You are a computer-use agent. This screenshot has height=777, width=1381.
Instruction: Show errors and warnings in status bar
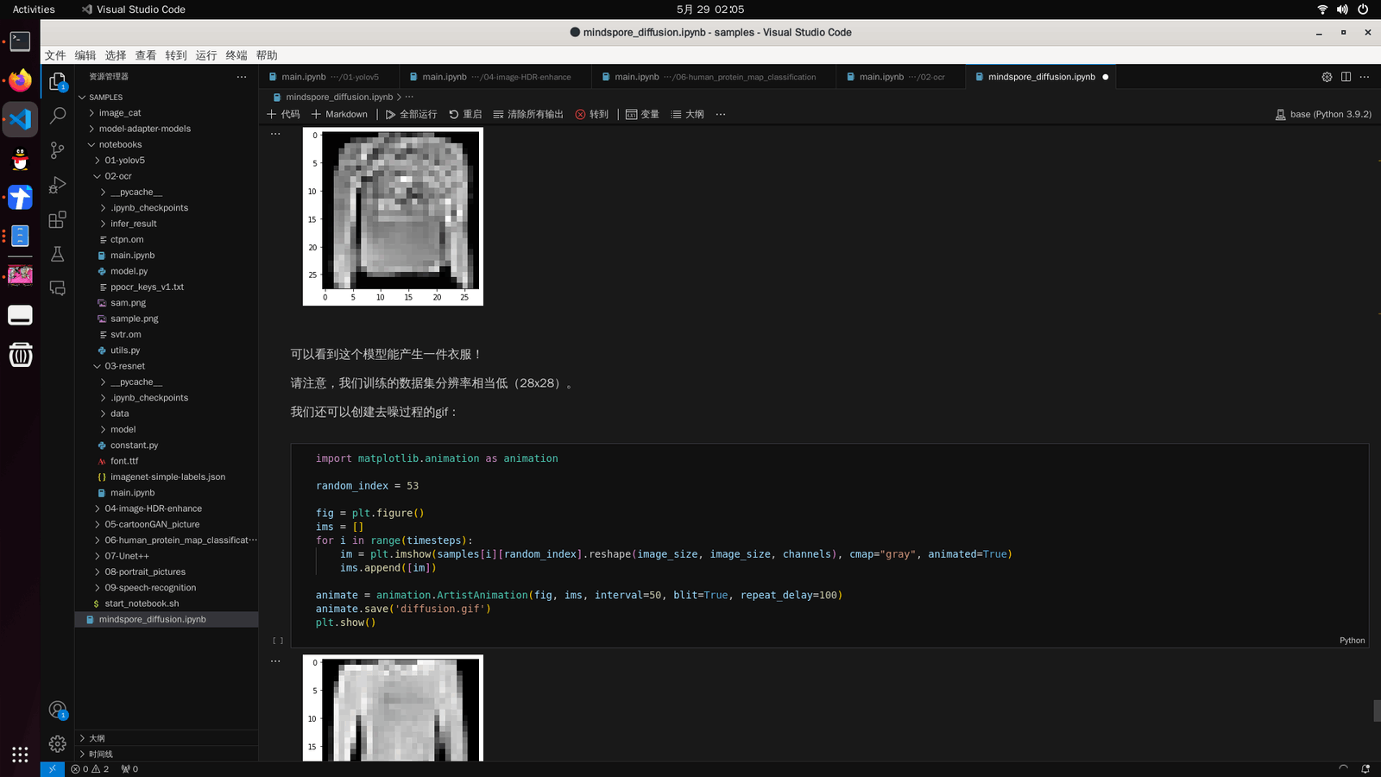(x=90, y=768)
